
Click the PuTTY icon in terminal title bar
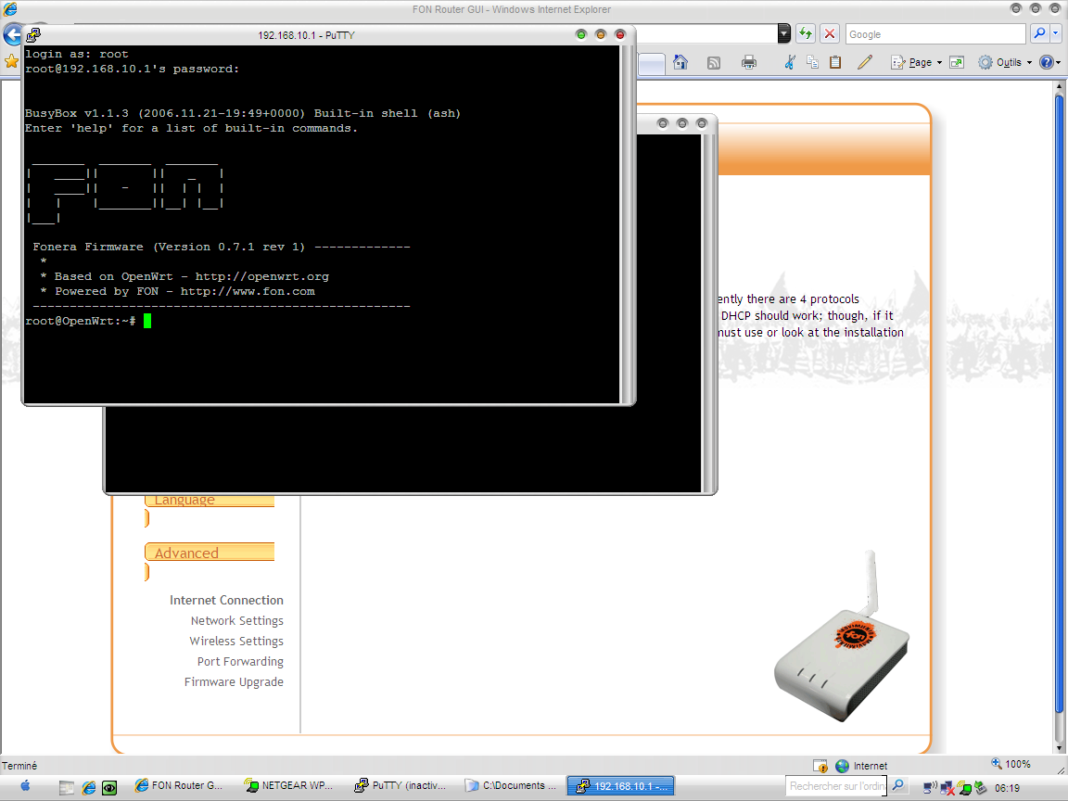33,34
